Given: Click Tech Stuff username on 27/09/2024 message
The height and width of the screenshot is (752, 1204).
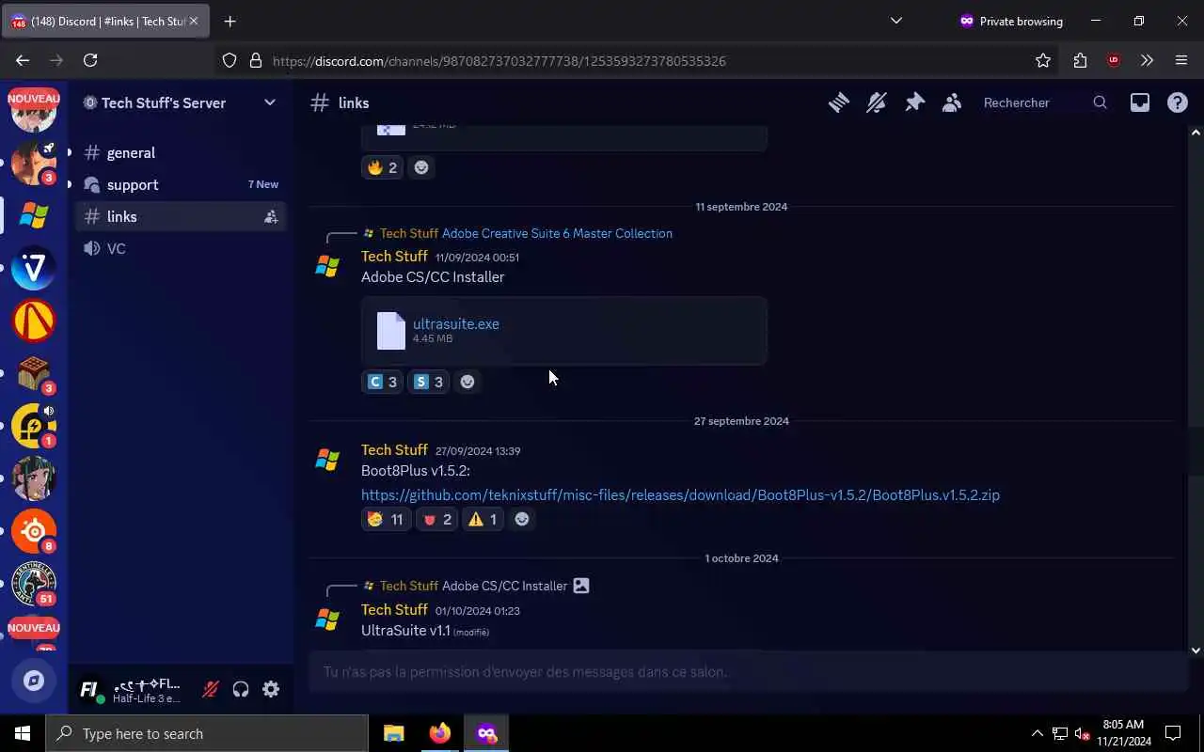Looking at the screenshot, I should (x=394, y=449).
